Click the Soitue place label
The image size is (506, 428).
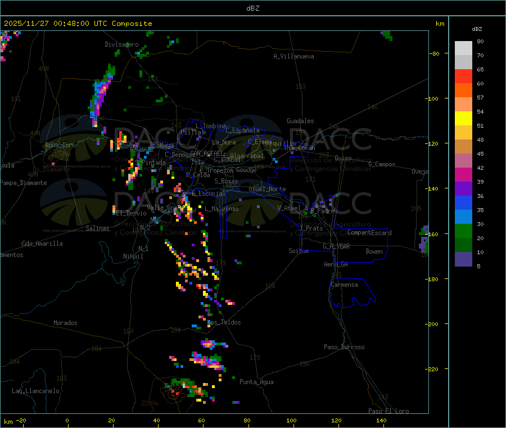[x=299, y=251]
